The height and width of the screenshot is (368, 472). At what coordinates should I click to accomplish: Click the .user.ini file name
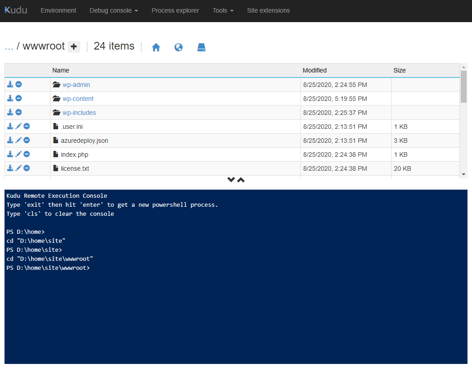tap(72, 127)
